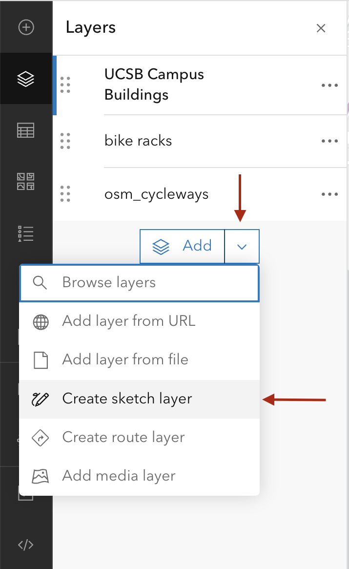Screen dimensions: 349x569
Task: Click drag handle for UCSB Campus Buildings
Action: pos(65,85)
